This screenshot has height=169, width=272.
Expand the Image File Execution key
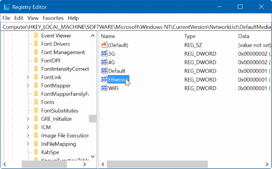click(28, 135)
